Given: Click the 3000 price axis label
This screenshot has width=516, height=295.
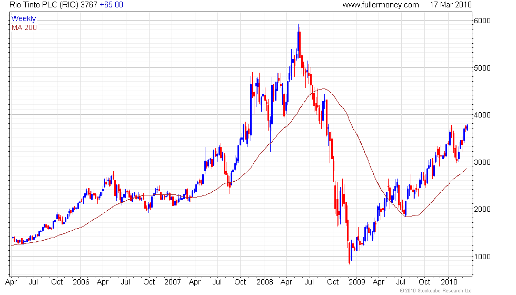Looking at the screenshot, I should (x=482, y=162).
